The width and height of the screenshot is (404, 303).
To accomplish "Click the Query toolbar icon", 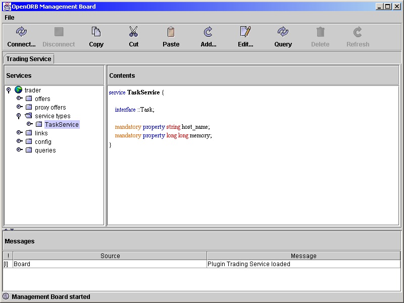I will 283,32.
